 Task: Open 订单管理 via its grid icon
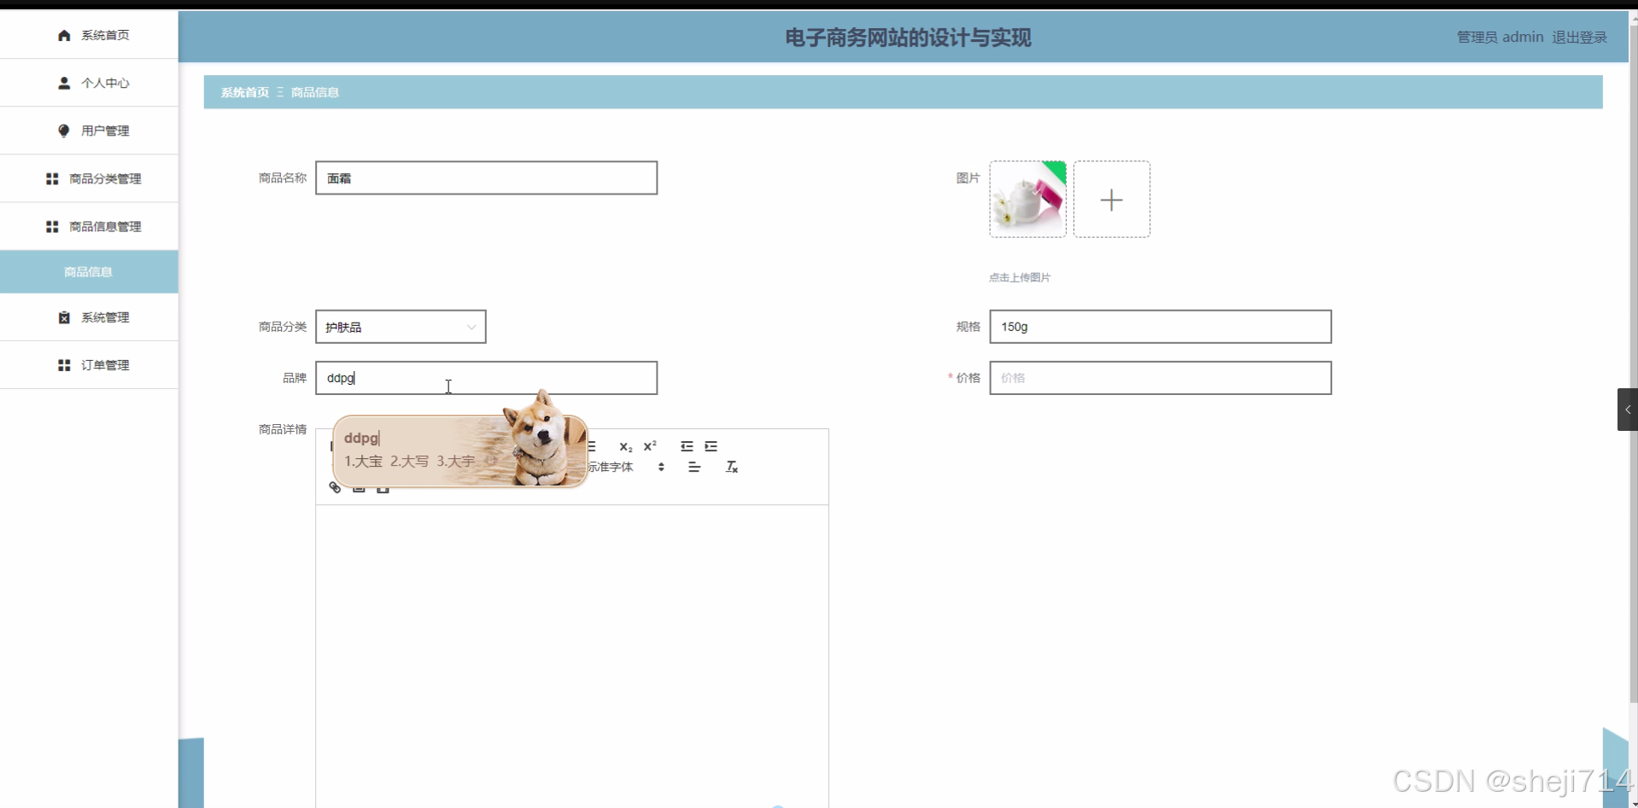pos(62,364)
